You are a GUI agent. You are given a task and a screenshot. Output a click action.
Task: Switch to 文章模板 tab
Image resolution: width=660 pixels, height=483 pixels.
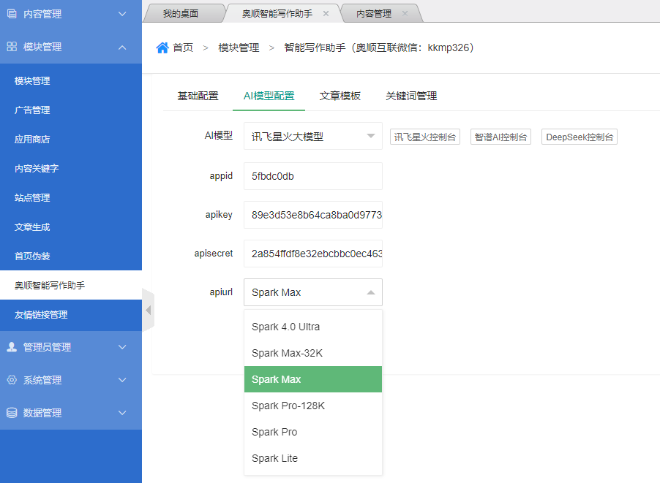340,96
